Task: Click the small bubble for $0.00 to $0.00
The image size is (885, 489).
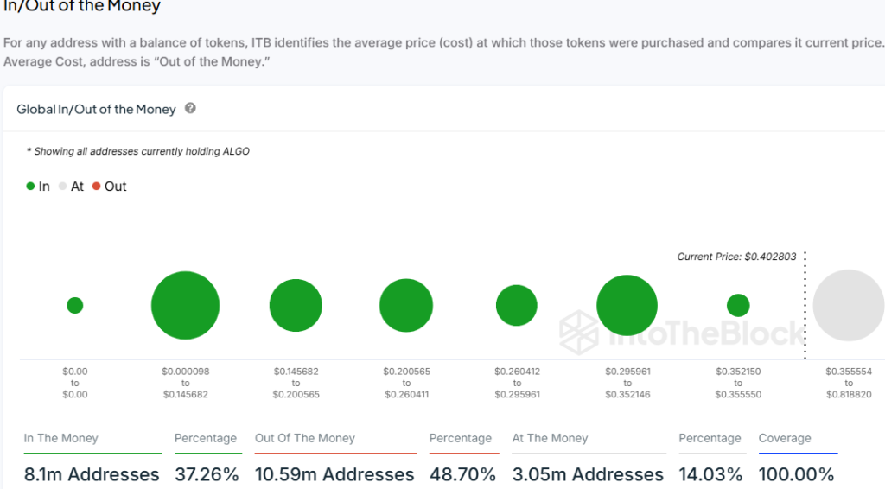Action: [75, 305]
